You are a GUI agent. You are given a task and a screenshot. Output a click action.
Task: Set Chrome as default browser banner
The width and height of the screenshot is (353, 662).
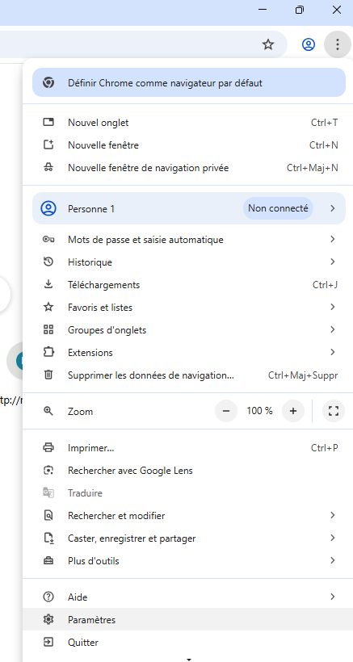(x=189, y=82)
